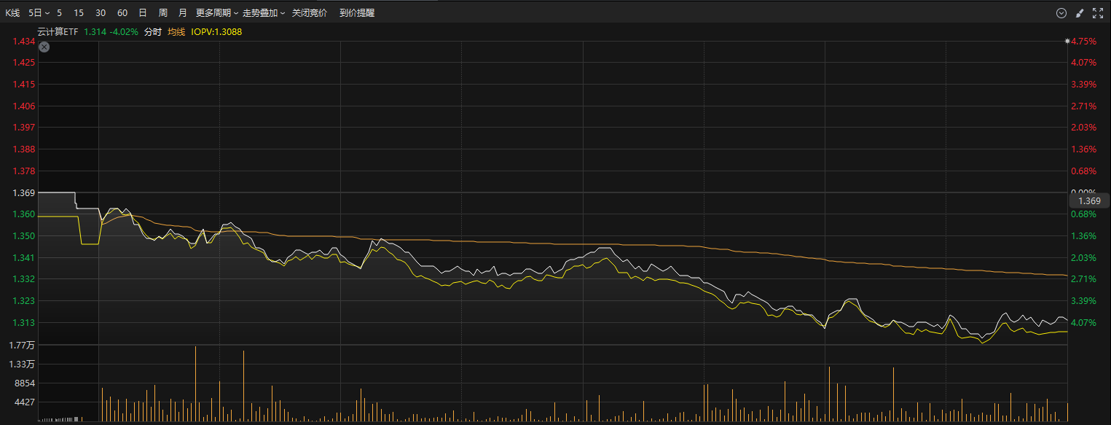1111x425 pixels.
Task: Open the 到价提醒 price alert
Action: (357, 13)
